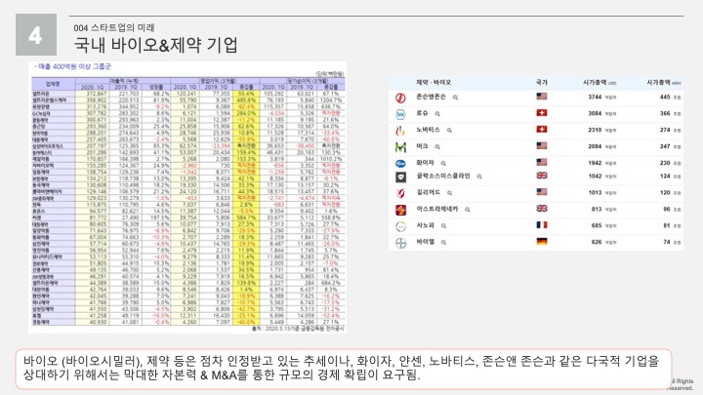Click the 1942 market cap value
Viewport: 703px width, 395px height.
point(595,163)
